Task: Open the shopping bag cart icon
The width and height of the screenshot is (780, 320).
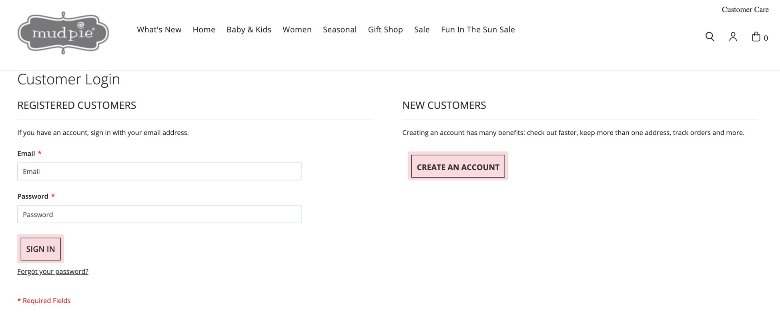Action: coord(756,37)
